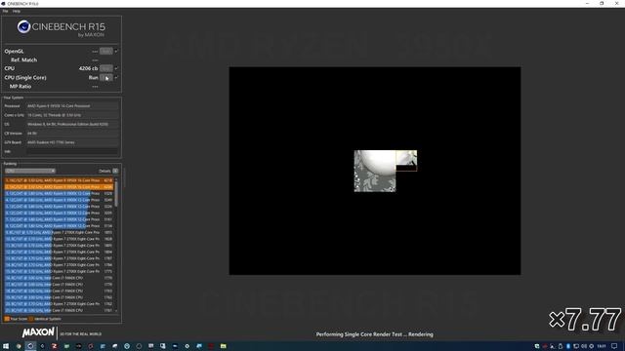Viewport: 625px width, 351px height.
Task: Open the yellow File Explorer taskbar icon
Action: 224,346
